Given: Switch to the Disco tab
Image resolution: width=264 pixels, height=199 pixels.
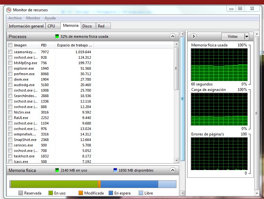Looking at the screenshot, I should click(x=87, y=26).
